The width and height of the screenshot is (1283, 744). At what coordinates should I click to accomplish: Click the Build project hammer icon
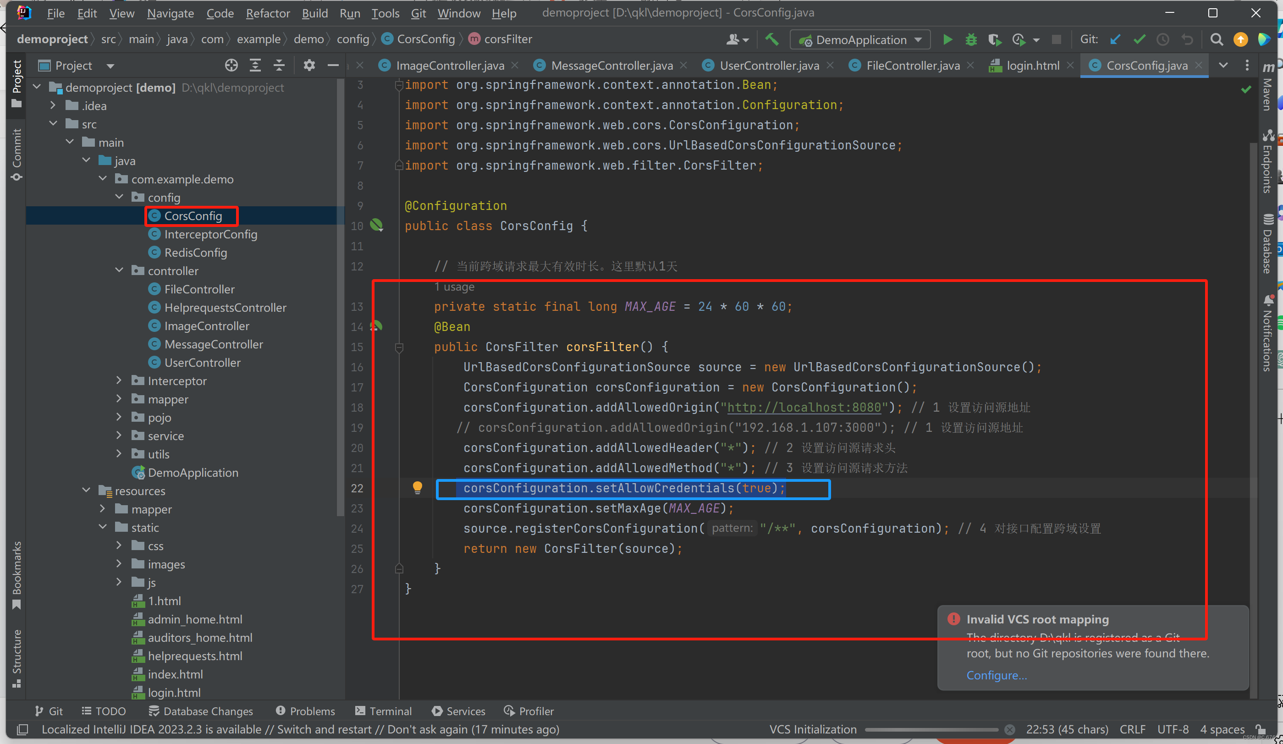pyautogui.click(x=772, y=40)
